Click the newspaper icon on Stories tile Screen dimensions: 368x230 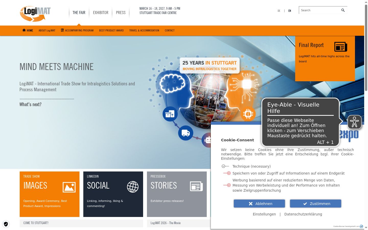(196, 186)
